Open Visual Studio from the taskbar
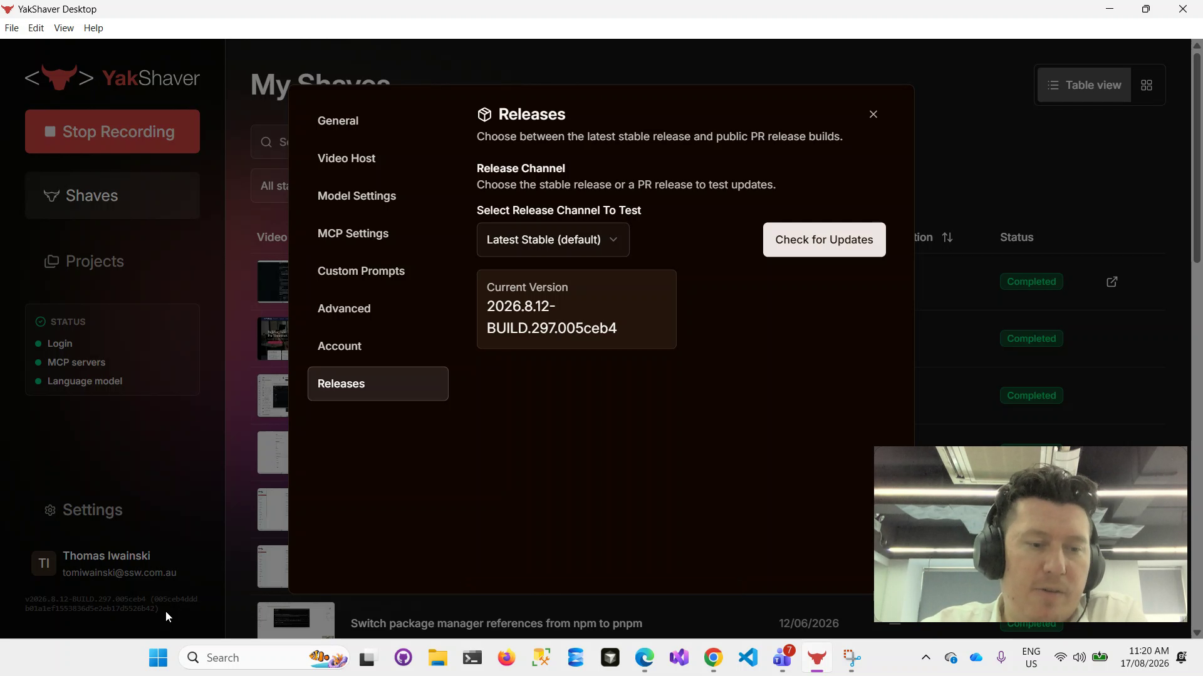 click(x=679, y=658)
